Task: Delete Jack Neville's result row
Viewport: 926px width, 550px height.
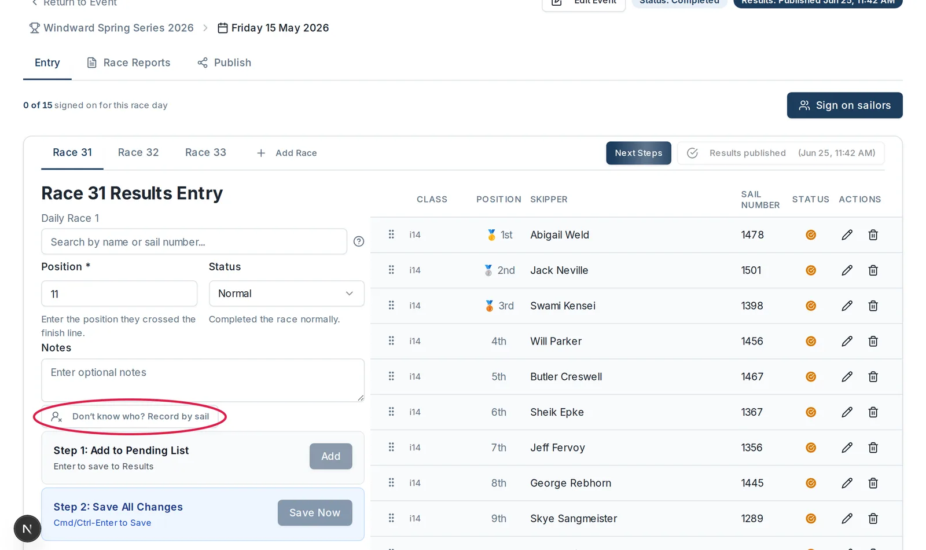Action: (873, 270)
